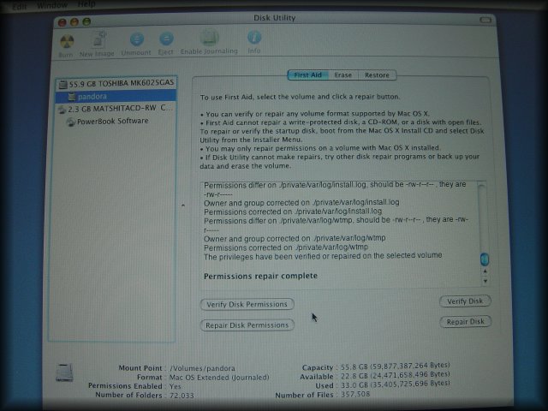The image size is (548, 411).
Task: Switch to the Restore tab
Action: pyautogui.click(x=377, y=75)
